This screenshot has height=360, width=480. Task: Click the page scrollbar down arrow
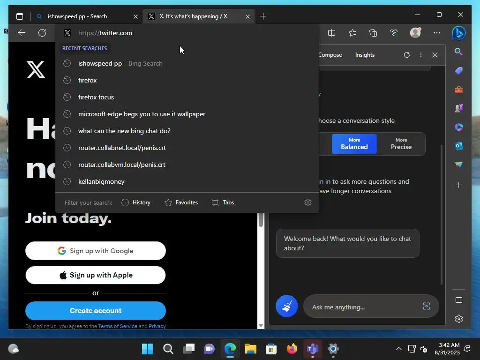261,326
